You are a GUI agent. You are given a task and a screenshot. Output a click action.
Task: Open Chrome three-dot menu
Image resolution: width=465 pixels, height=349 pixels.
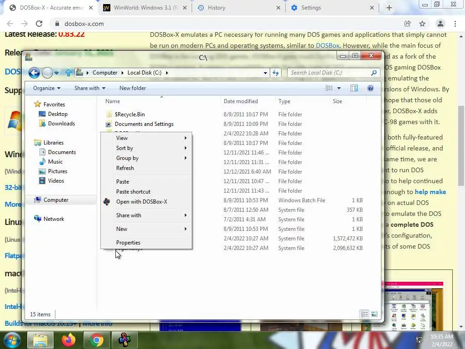[455, 24]
